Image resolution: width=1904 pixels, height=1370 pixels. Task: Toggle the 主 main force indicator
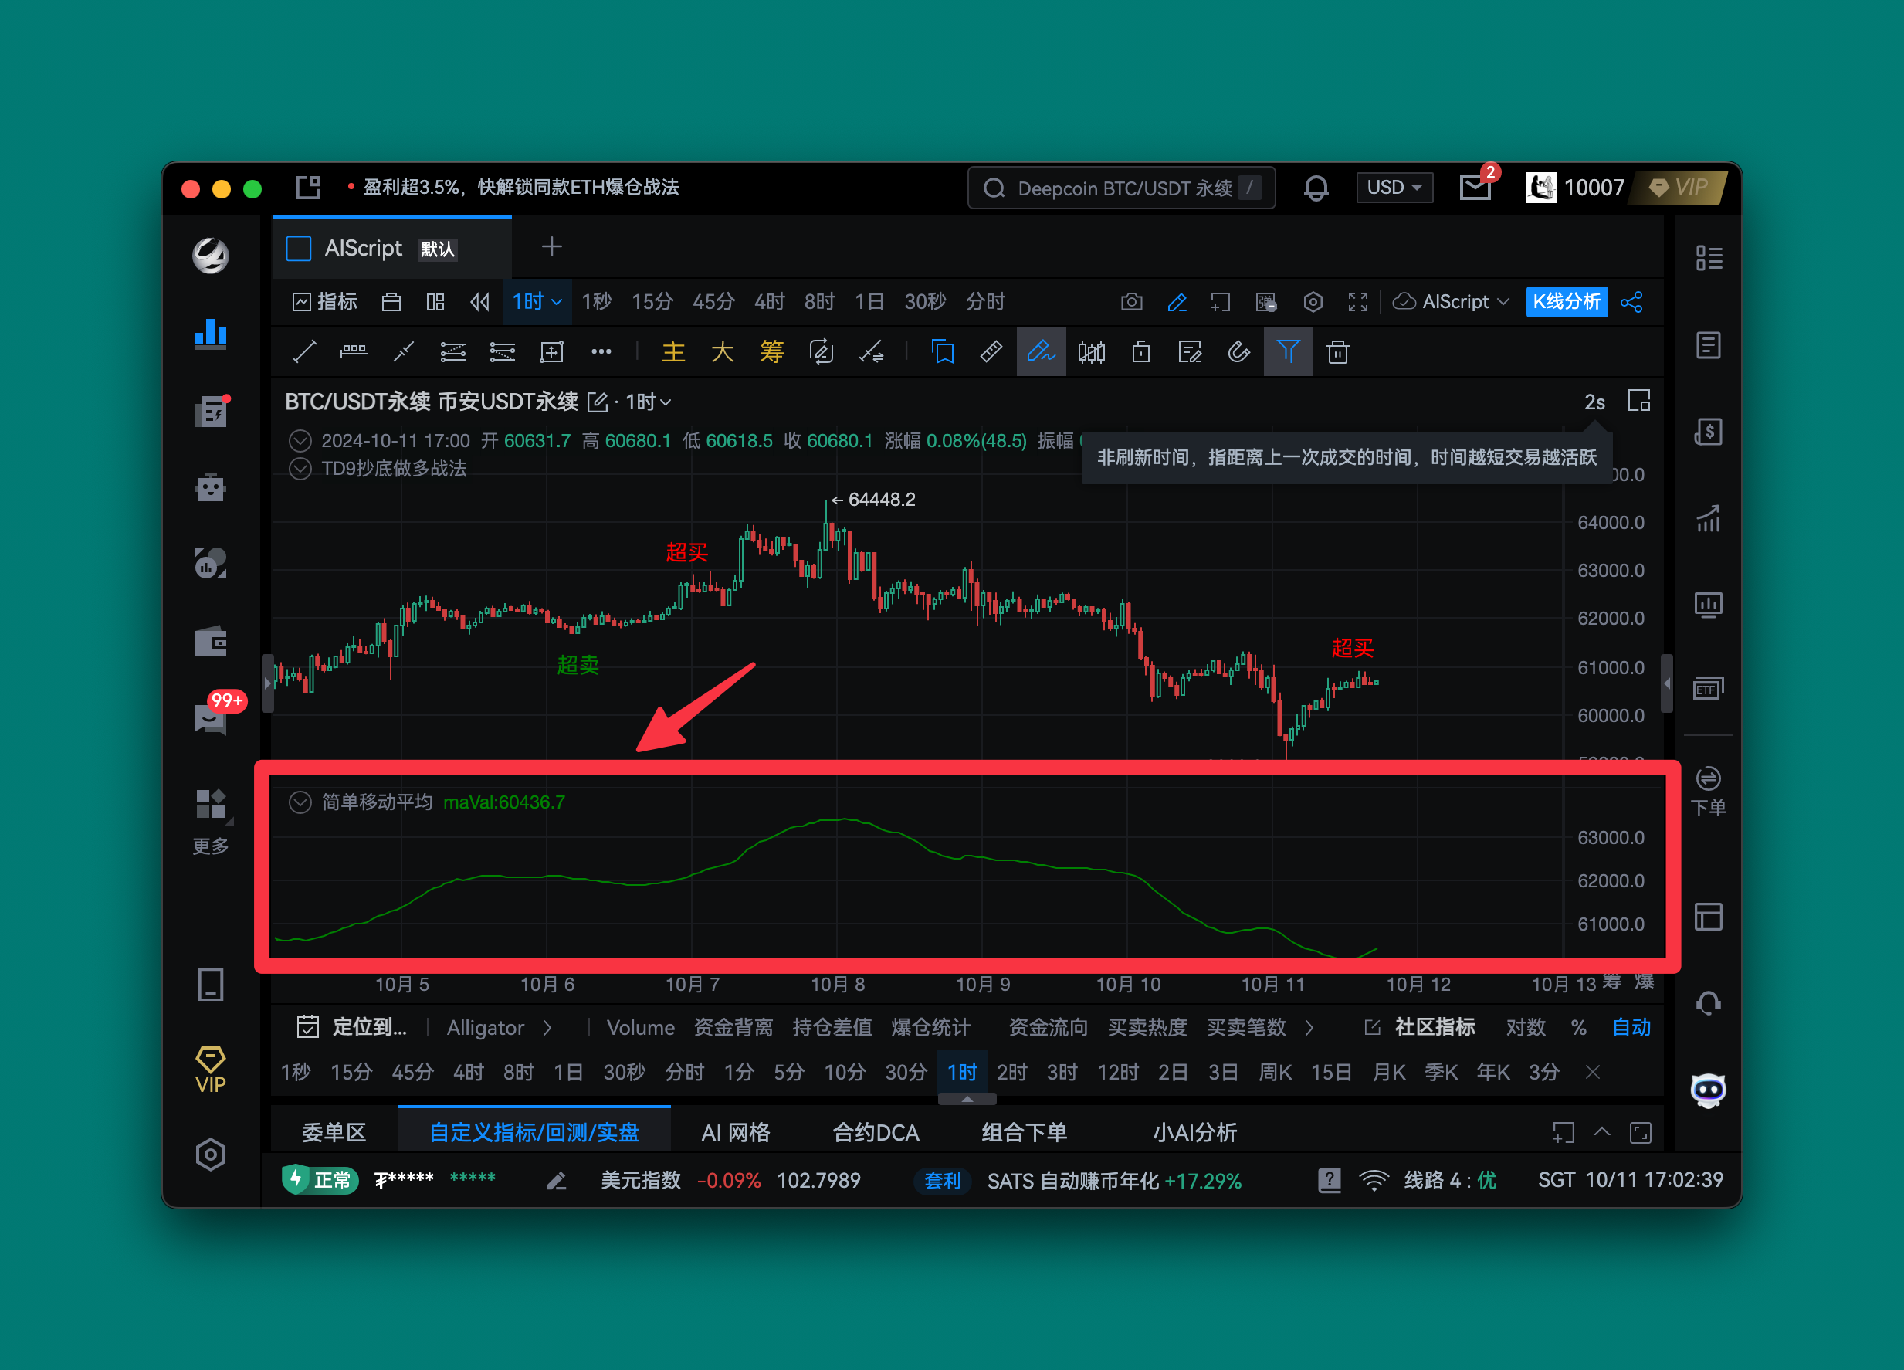click(x=673, y=351)
